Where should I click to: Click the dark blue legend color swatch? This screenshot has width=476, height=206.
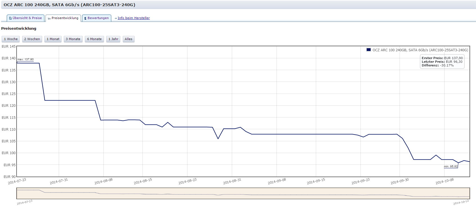pos(368,50)
